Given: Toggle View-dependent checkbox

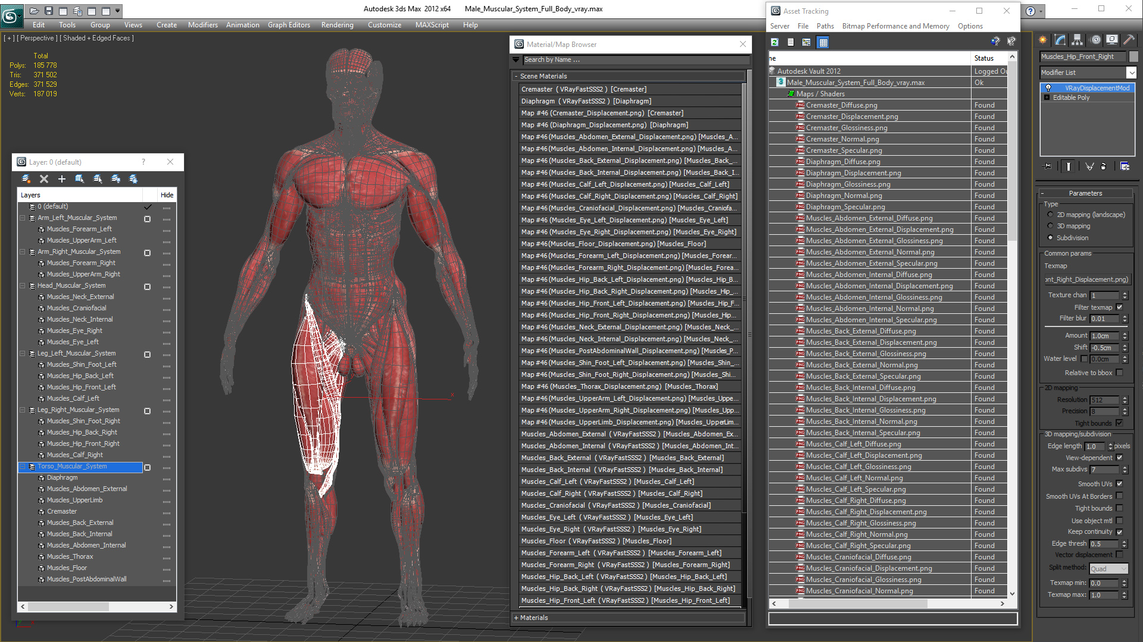Looking at the screenshot, I should point(1119,458).
